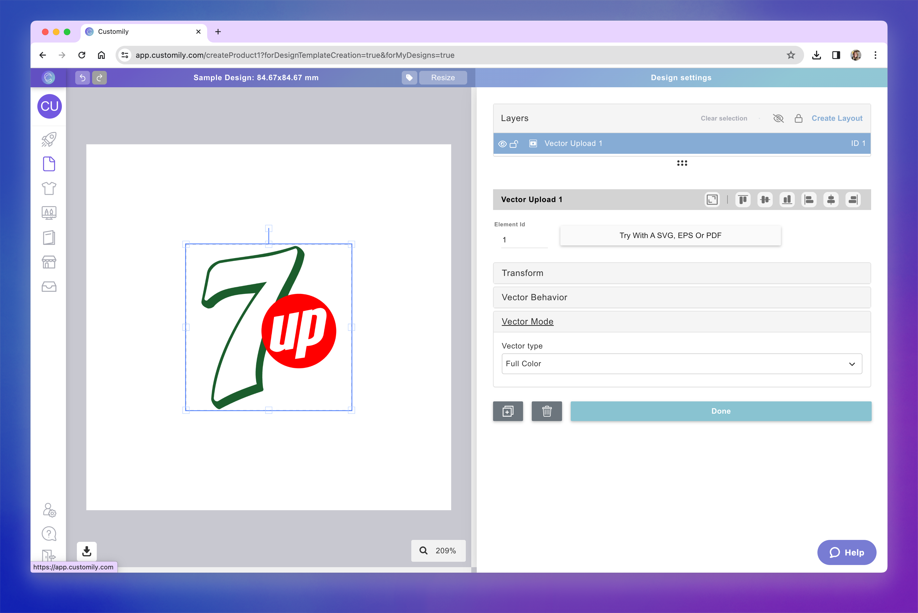Align element to top edge
Screen dimensions: 918x613
(x=742, y=200)
